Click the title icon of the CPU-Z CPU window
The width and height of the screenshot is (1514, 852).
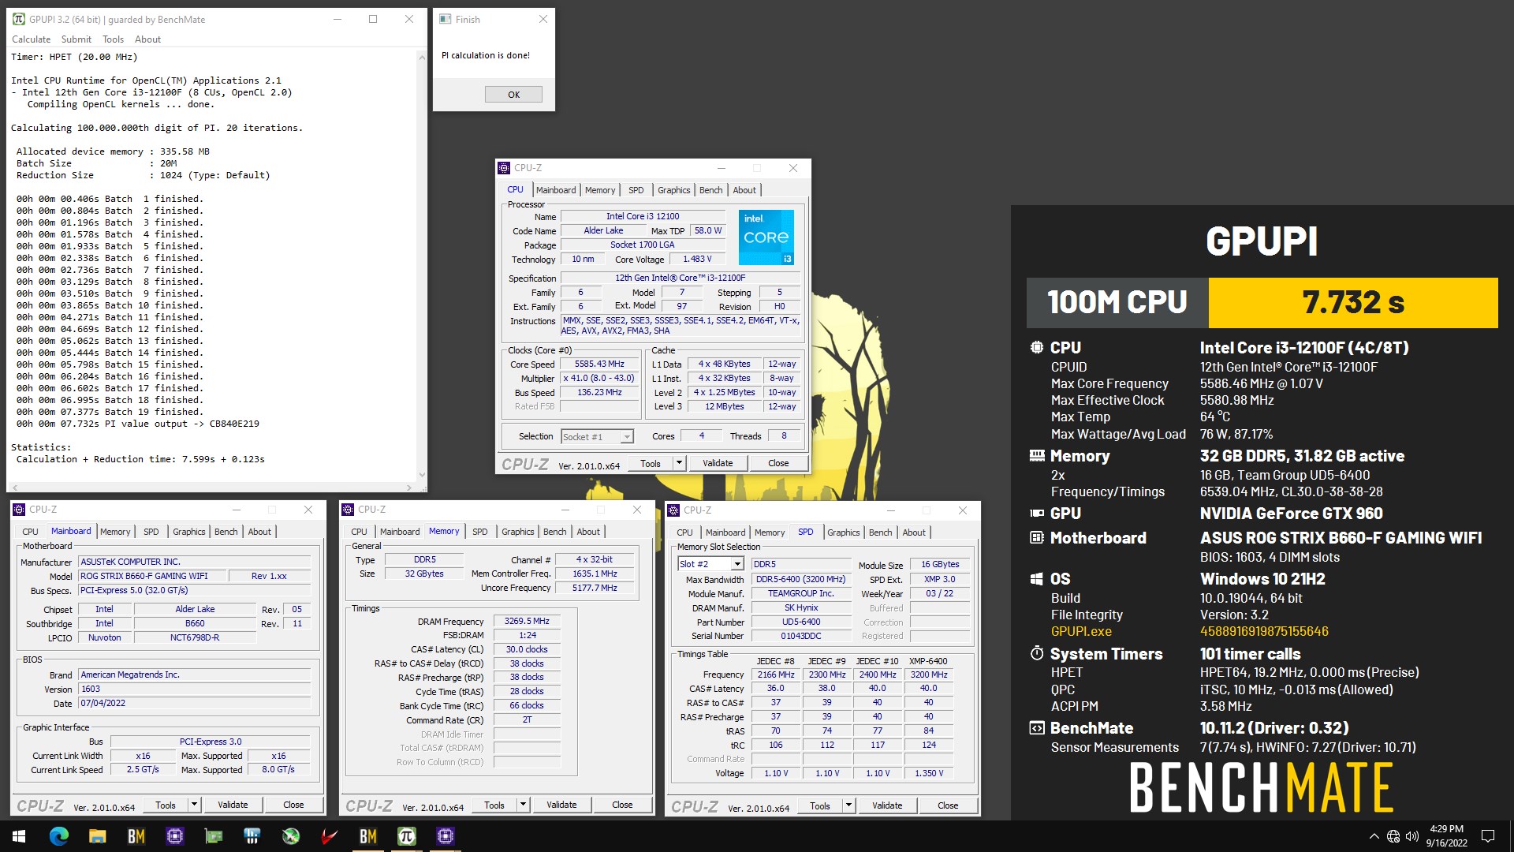point(504,168)
